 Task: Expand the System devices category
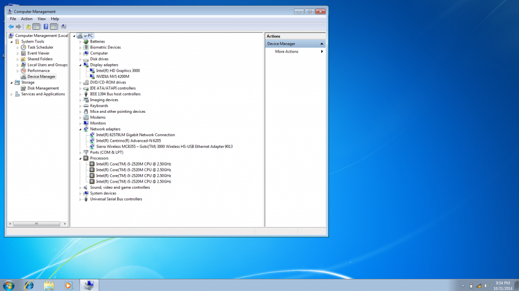80,193
